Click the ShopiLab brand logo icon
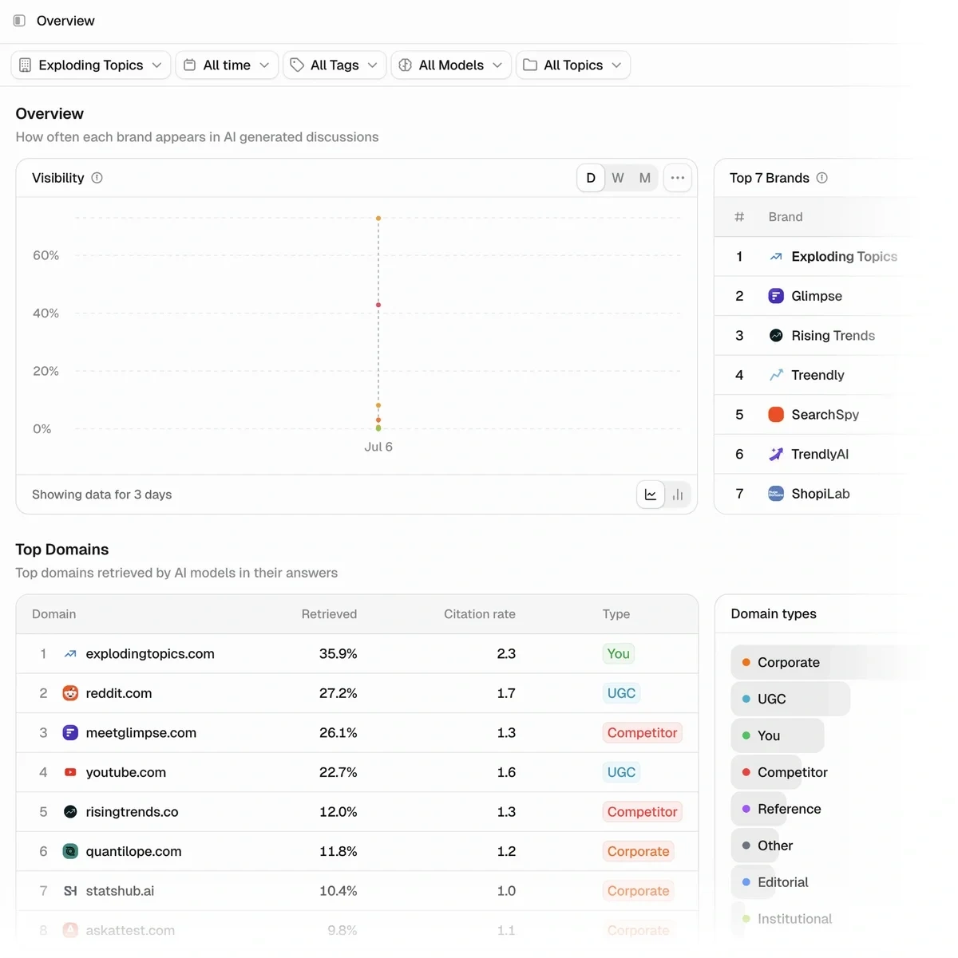The height and width of the screenshot is (958, 958). pyautogui.click(x=776, y=494)
